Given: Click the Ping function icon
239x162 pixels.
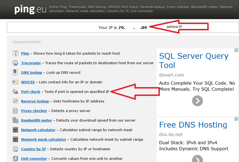Looking at the screenshot, I should [x=16, y=53].
